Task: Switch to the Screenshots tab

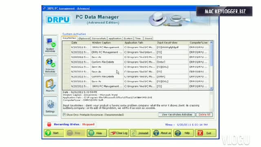Action: tap(99, 38)
